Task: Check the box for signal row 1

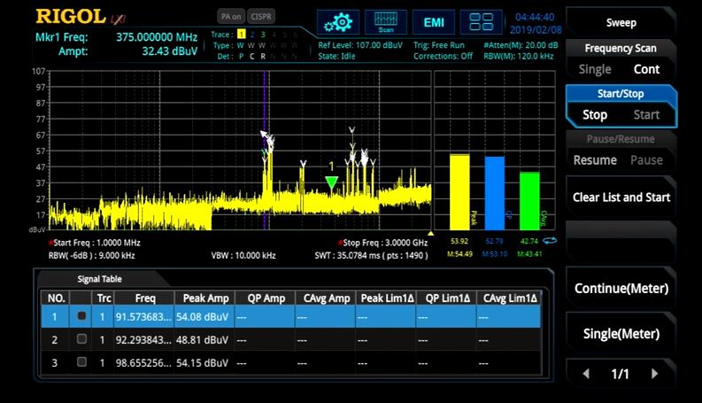Action: tap(81, 315)
